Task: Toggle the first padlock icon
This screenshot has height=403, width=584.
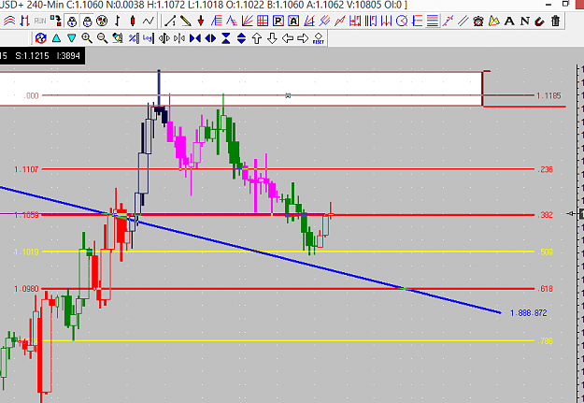Action: point(72,22)
